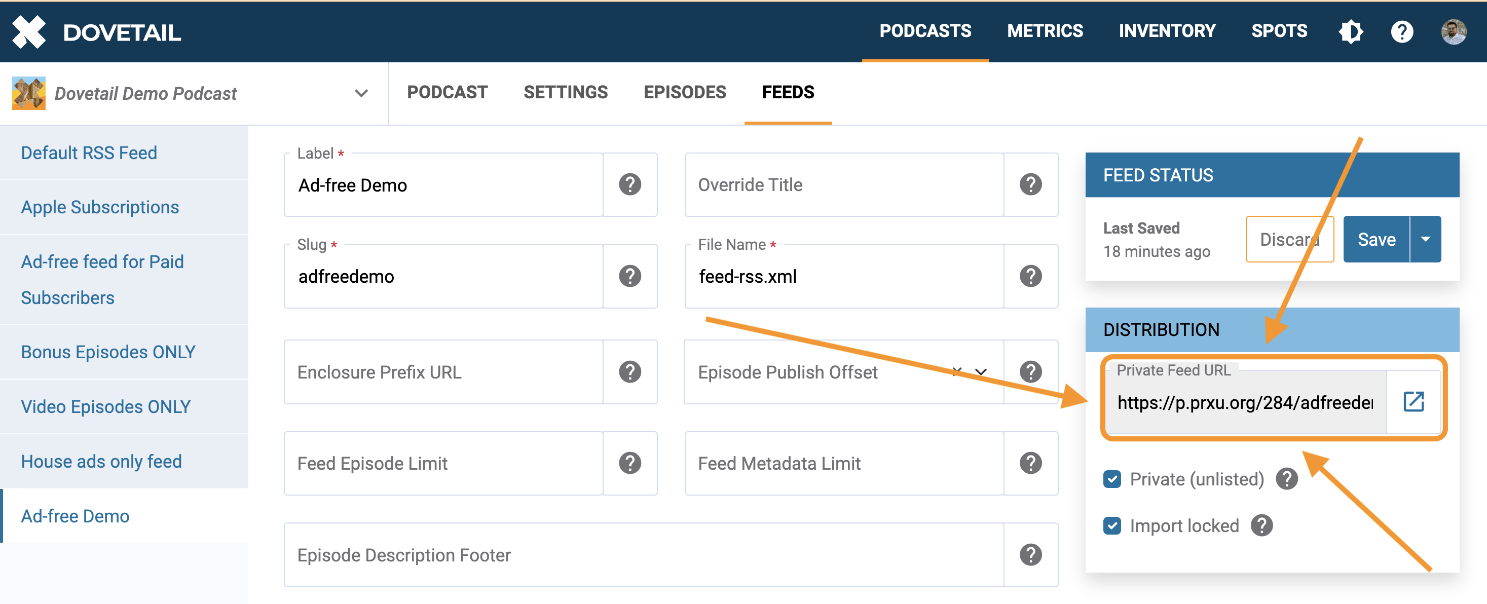The width and height of the screenshot is (1487, 604).
Task: Toggle the Import locked checkbox
Action: click(x=1112, y=525)
